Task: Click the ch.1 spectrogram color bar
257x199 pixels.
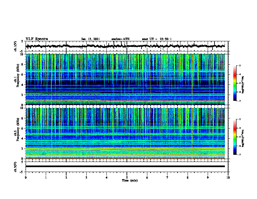Action: click(235, 83)
